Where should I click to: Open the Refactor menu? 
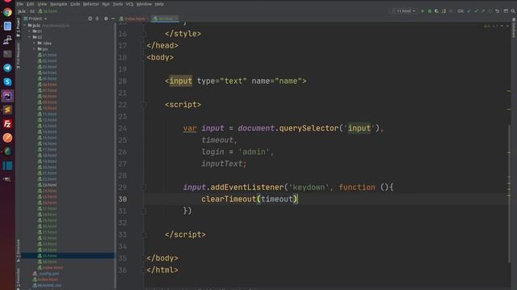[x=91, y=4]
